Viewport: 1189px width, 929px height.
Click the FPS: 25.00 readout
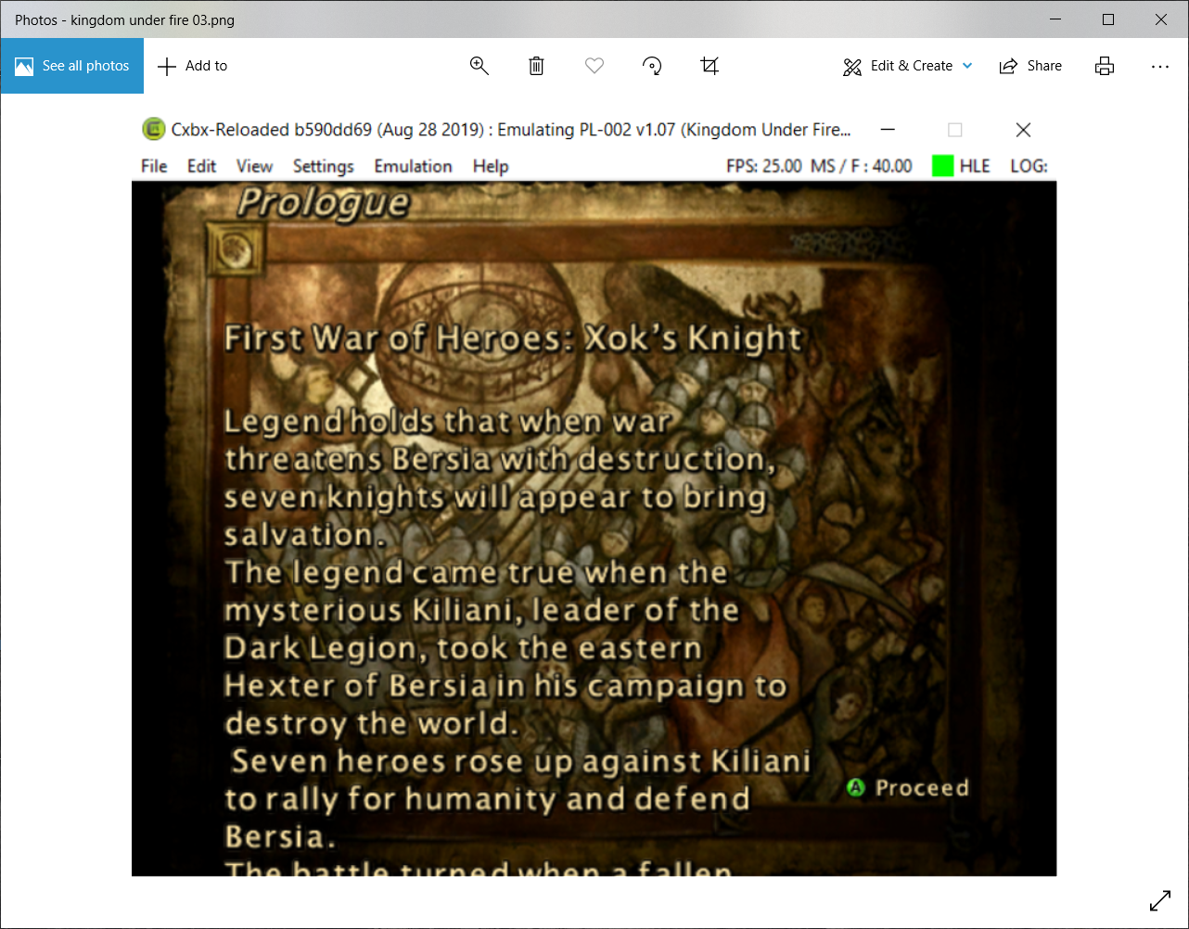pyautogui.click(x=764, y=166)
